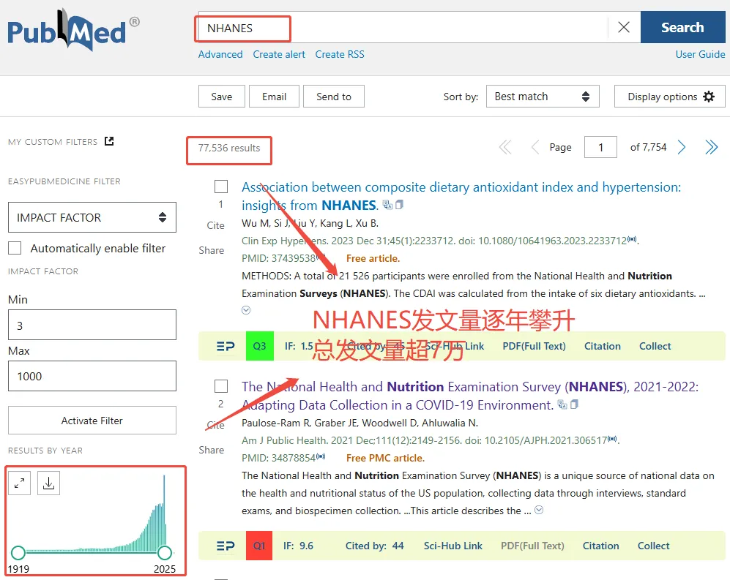The image size is (730, 580).
Task: Click Activate Filter button
Action: (92, 421)
